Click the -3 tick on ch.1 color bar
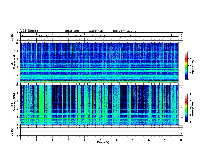This screenshot has width=204, height=157. coord(190,52)
